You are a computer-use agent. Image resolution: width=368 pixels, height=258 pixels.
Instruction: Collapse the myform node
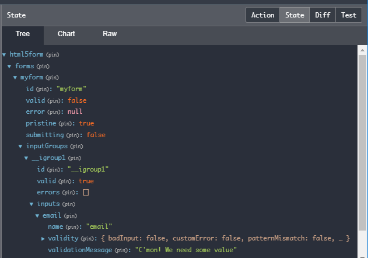tap(15, 78)
